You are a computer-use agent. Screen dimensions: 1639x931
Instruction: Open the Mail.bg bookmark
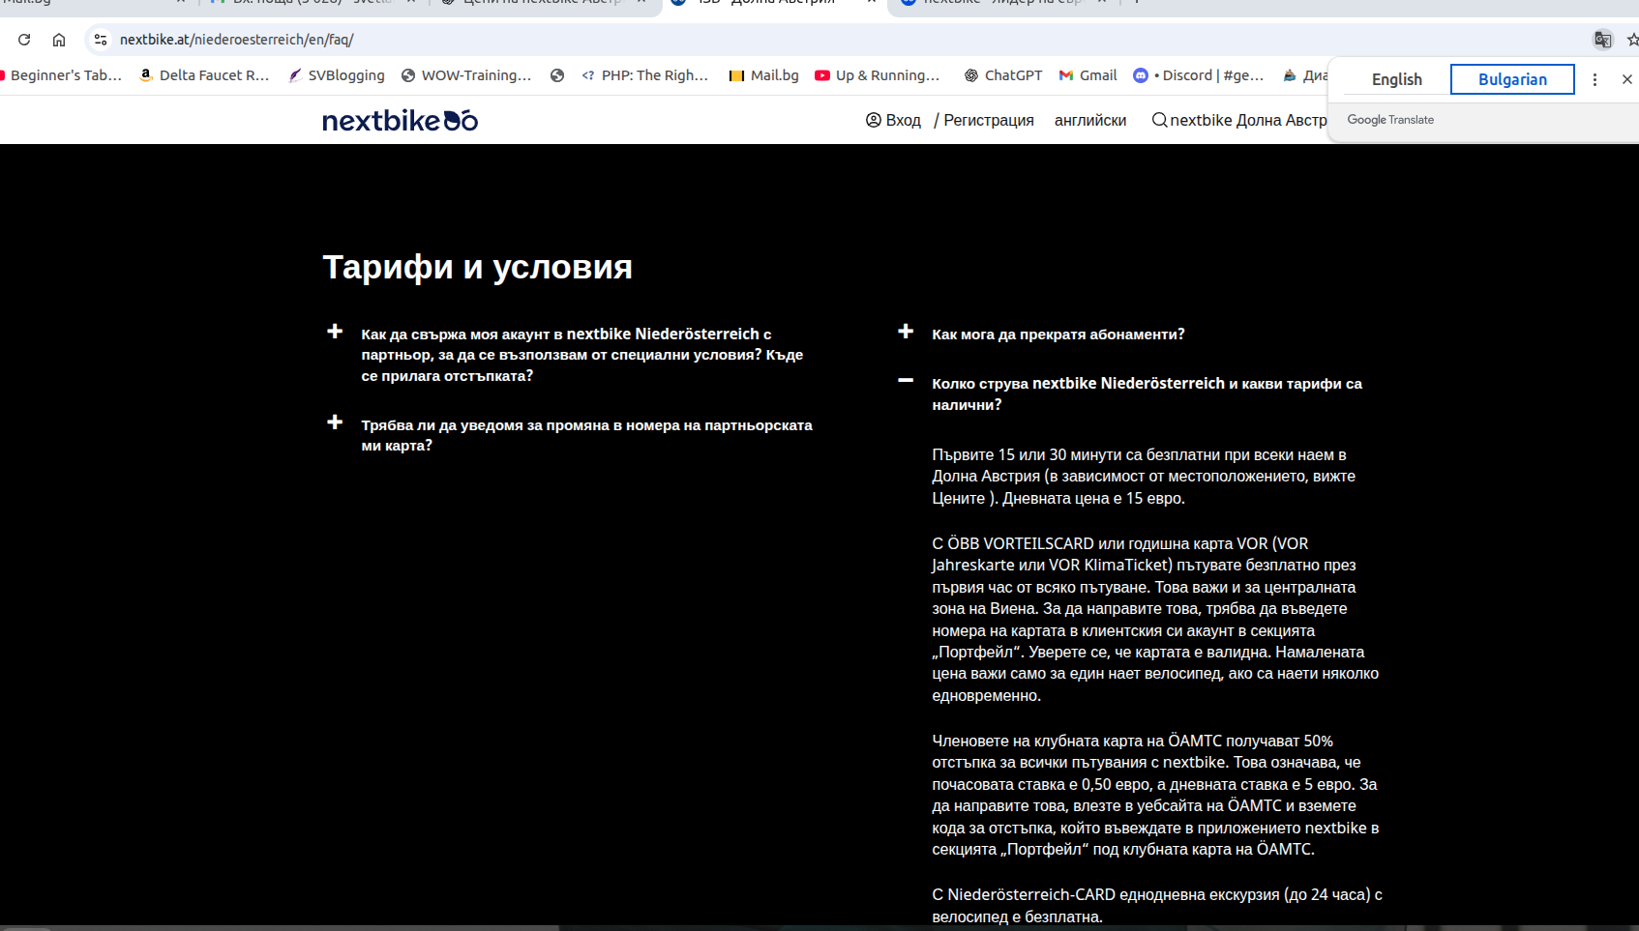click(x=763, y=75)
